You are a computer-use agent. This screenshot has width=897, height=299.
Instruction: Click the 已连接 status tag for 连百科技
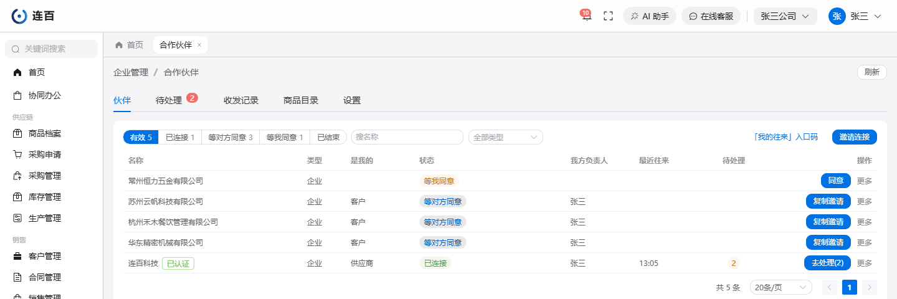coord(435,263)
